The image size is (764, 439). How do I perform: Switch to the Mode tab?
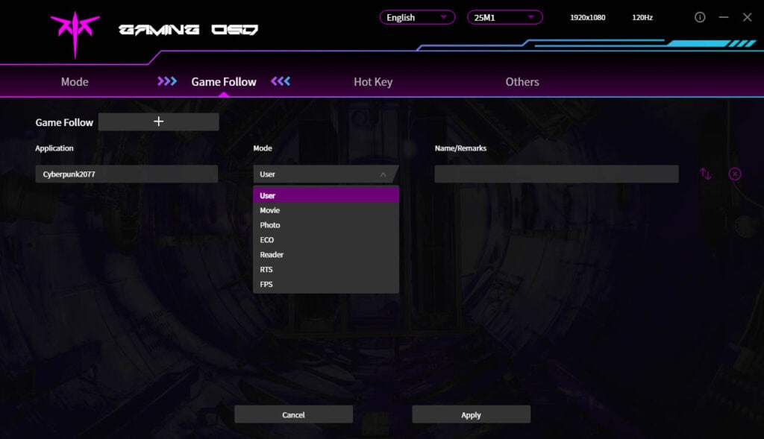tap(75, 82)
